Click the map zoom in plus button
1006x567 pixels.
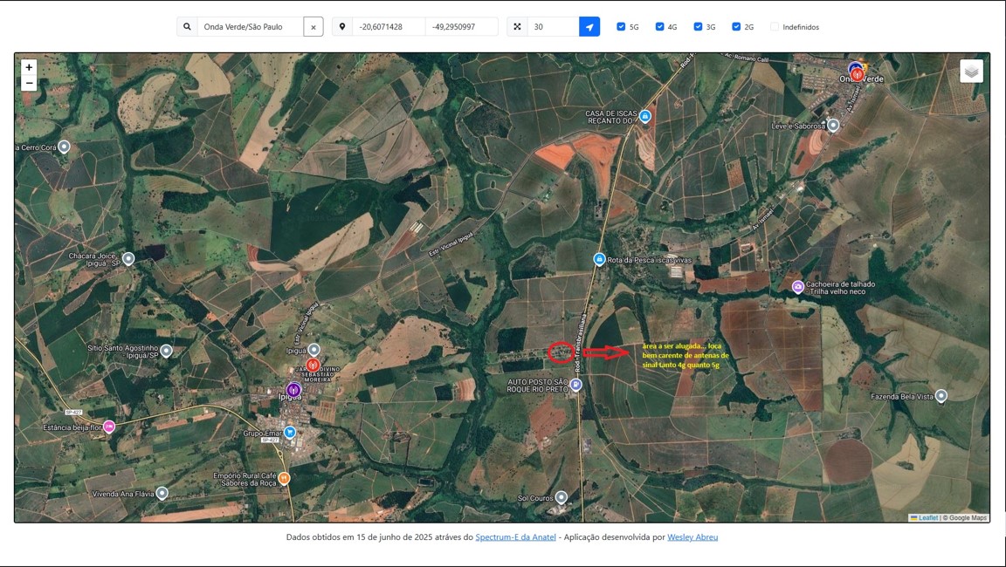tap(29, 67)
